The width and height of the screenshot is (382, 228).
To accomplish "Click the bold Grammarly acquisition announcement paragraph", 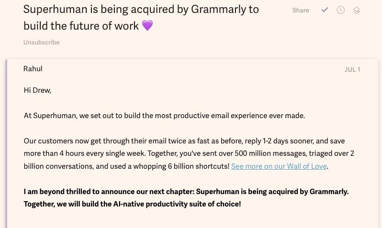I will click(x=186, y=197).
